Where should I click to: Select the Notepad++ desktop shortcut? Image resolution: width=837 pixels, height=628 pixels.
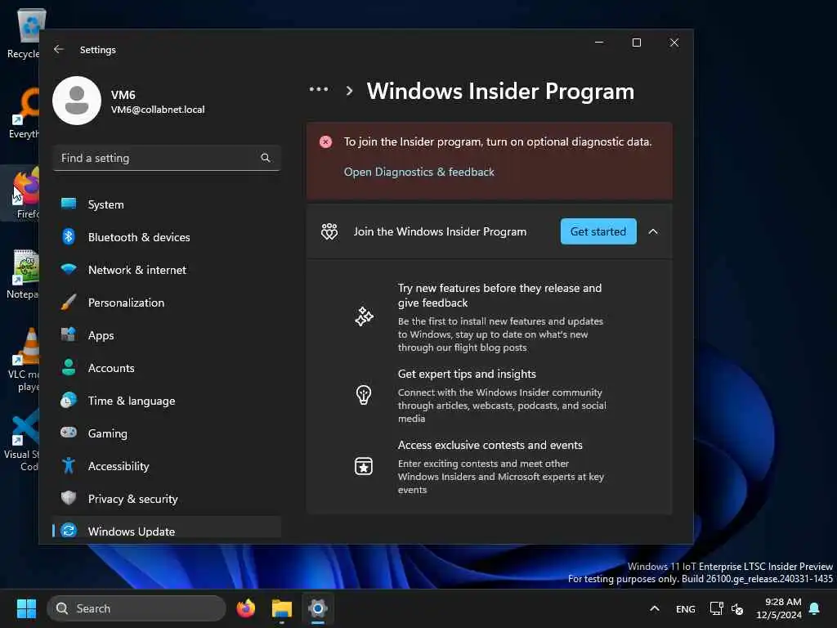click(x=23, y=274)
